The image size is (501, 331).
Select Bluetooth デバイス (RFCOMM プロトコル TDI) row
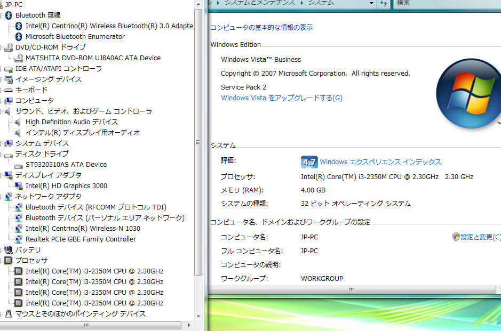(x=96, y=207)
